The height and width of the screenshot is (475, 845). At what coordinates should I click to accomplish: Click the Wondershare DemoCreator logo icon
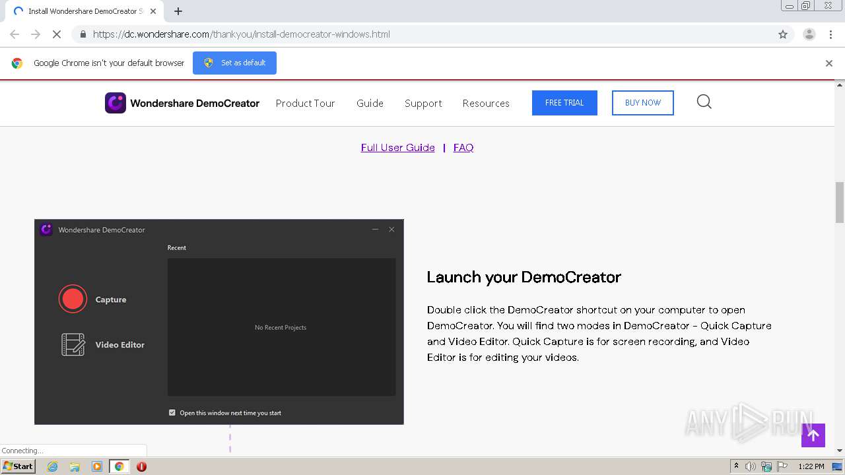(116, 103)
